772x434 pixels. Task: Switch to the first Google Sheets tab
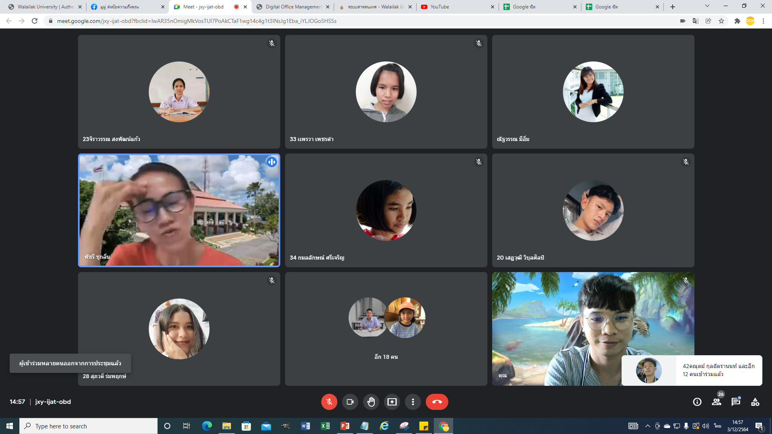[x=540, y=7]
